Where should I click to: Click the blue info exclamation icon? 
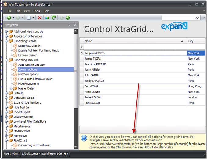(x=84, y=138)
